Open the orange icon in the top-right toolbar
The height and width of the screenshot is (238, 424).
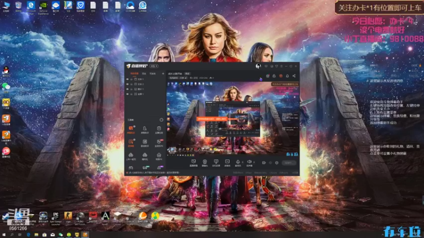(x=281, y=76)
